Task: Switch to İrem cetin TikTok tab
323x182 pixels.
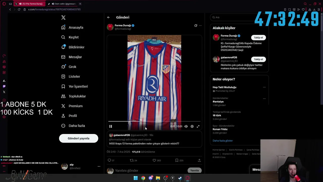Action: coord(62,4)
